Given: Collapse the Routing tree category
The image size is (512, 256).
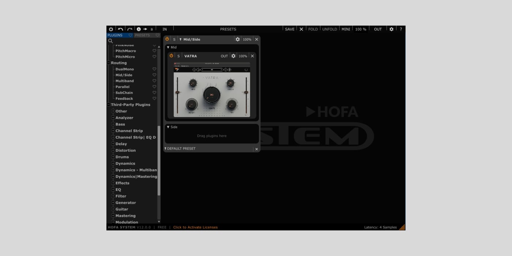Looking at the screenshot, I should (x=109, y=63).
